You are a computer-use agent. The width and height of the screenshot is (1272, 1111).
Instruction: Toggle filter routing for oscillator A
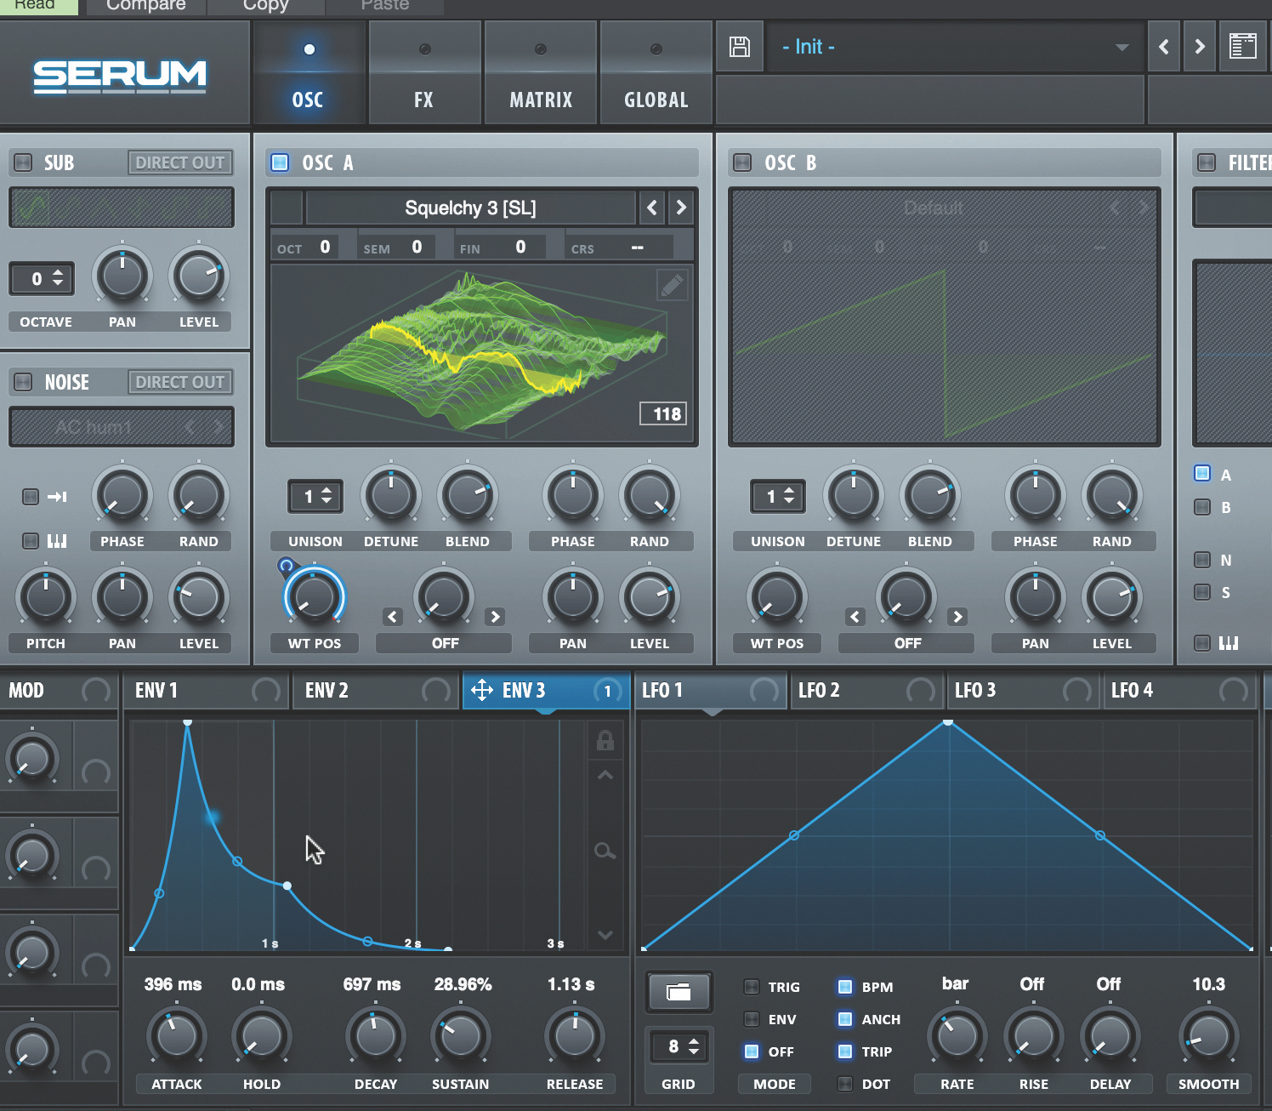click(x=1202, y=474)
